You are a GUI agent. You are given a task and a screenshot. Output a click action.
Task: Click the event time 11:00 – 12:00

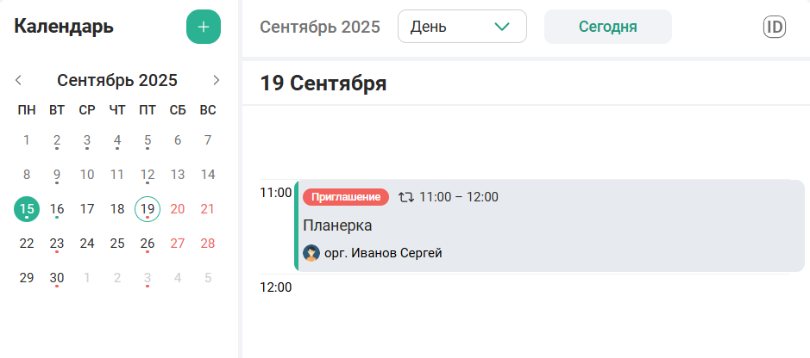click(459, 197)
